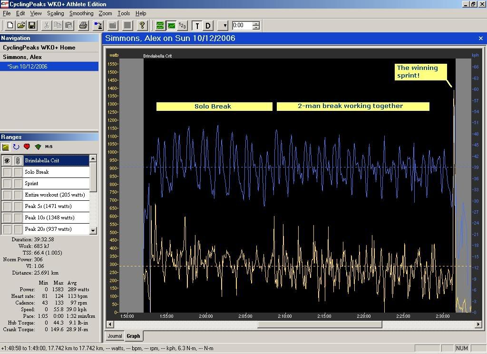This screenshot has width=487, height=354.
Task: Open the Help menu
Action: pos(141,13)
